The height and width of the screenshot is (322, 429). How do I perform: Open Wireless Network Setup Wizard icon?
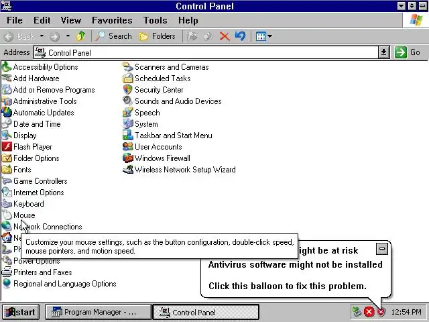[128, 170]
